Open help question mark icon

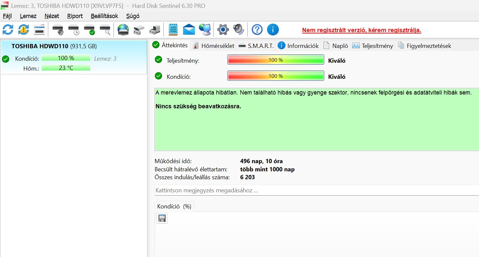point(257,30)
